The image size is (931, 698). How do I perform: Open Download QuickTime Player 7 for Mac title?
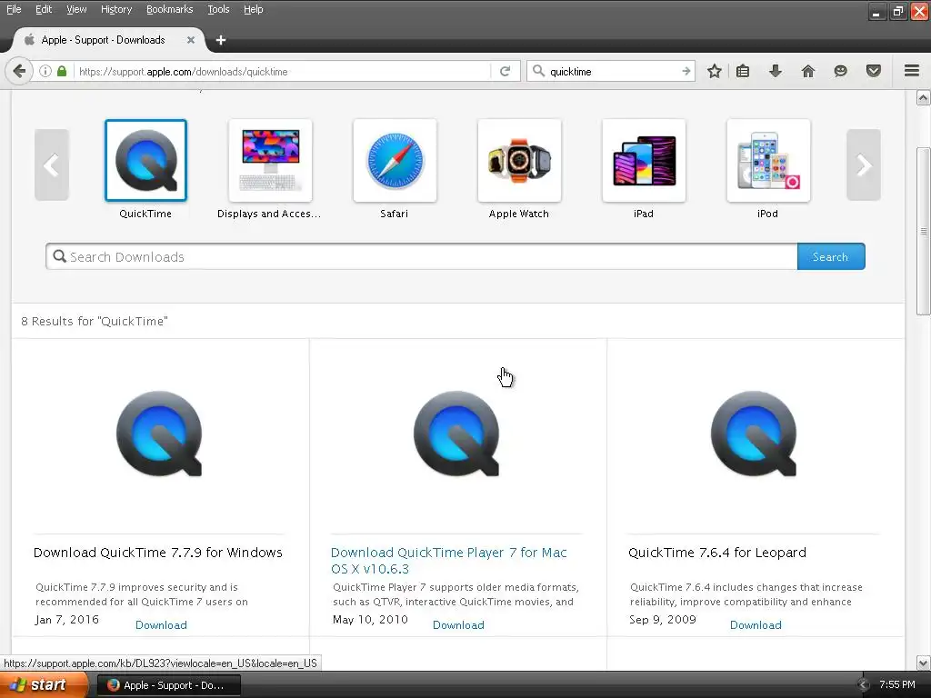(449, 560)
